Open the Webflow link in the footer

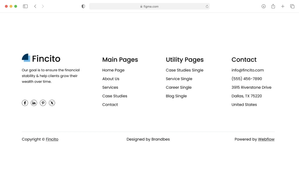coord(266,139)
